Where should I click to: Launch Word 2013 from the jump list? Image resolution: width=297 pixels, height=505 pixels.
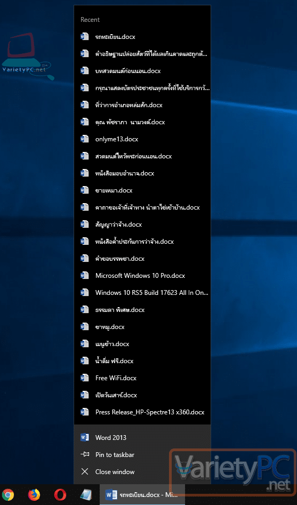[142, 438]
